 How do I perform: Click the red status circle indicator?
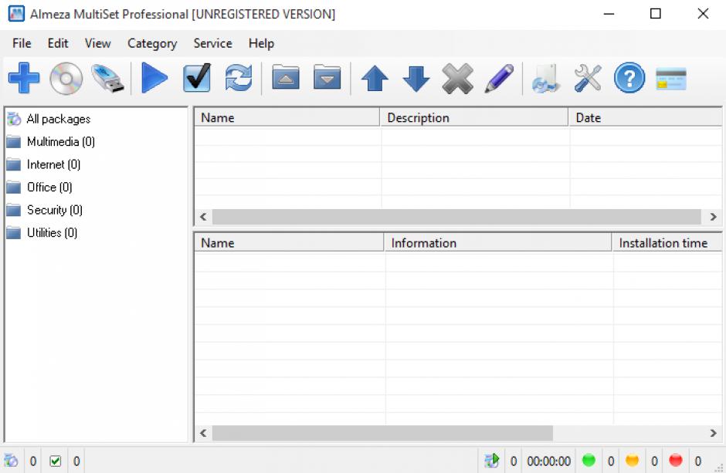click(676, 461)
